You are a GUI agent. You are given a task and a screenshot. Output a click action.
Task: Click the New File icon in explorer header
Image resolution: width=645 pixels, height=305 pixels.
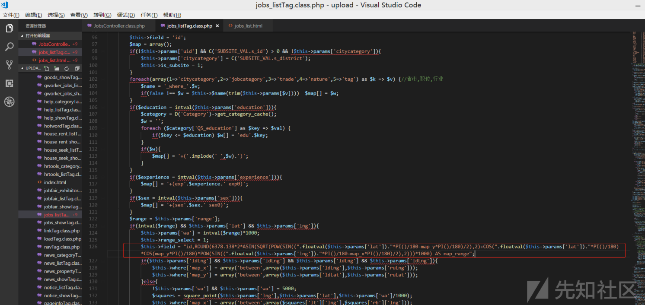(x=46, y=68)
